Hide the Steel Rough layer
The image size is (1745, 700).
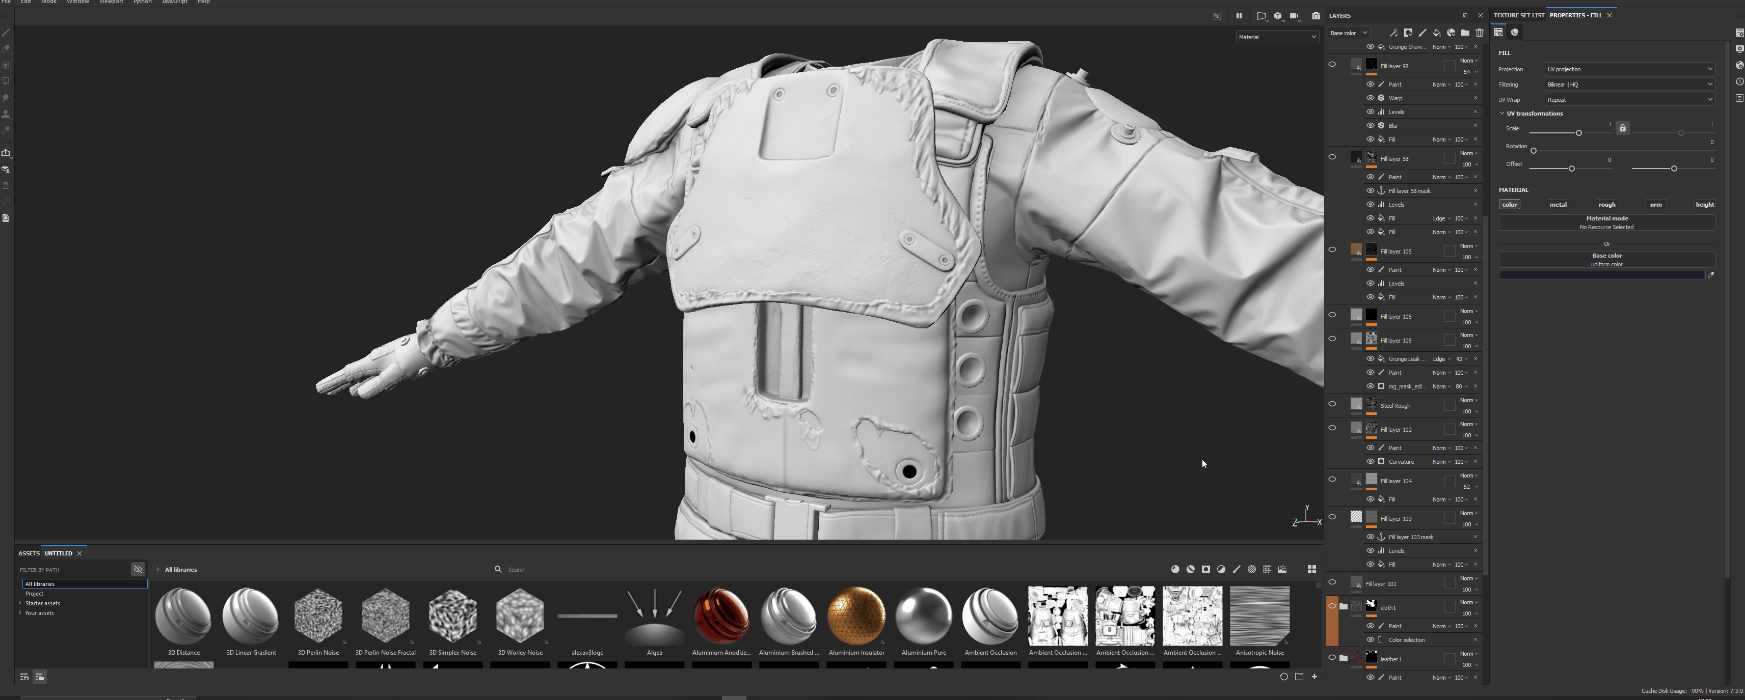tap(1332, 404)
